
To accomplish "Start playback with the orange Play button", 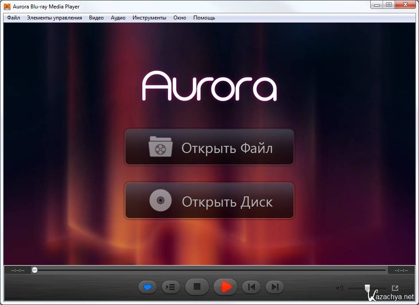I will (x=226, y=287).
